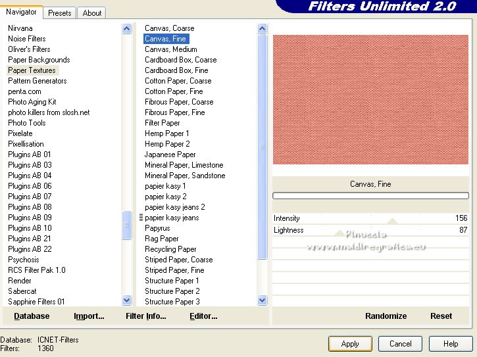
Task: Choose the Rag Paper filter
Action: 162,239
